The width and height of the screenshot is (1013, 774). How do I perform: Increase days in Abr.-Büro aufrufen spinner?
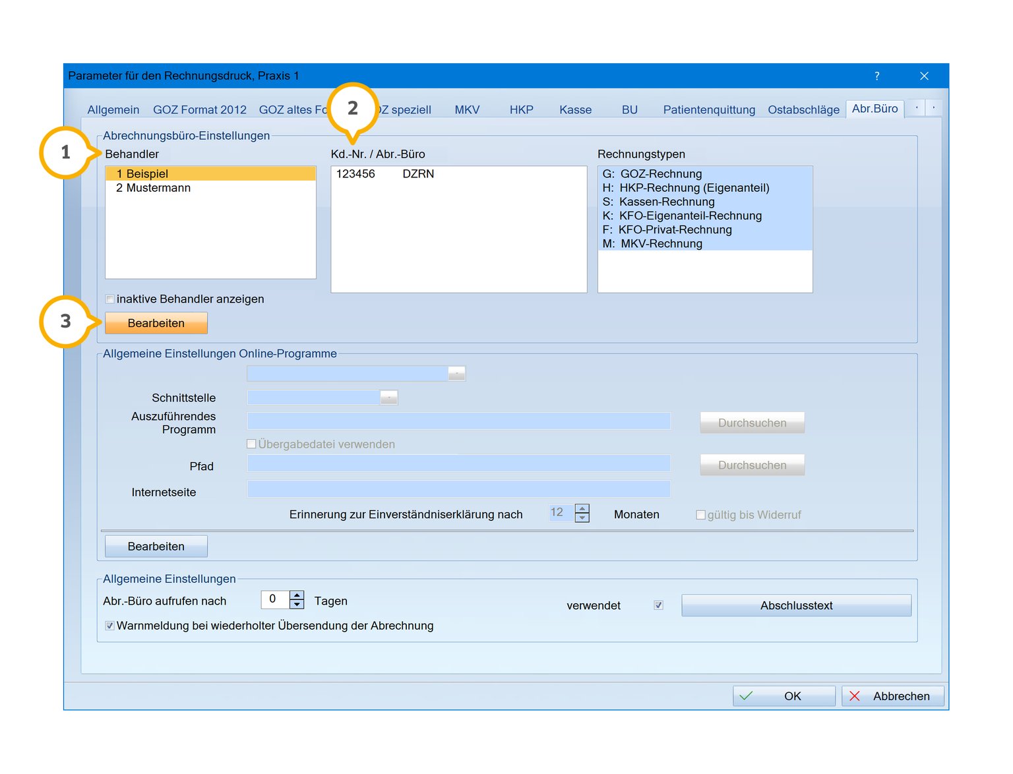(x=297, y=595)
